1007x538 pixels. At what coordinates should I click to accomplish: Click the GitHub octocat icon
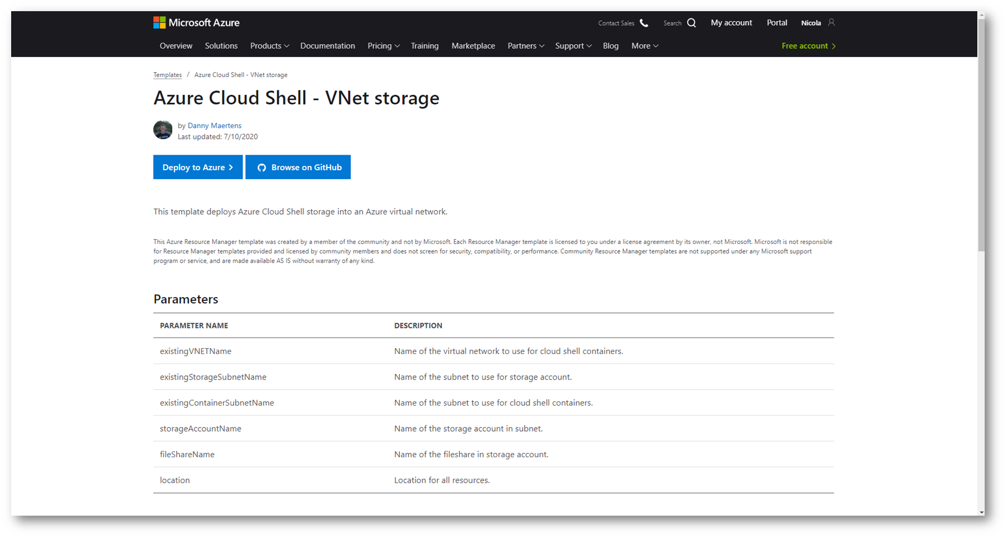tap(262, 167)
